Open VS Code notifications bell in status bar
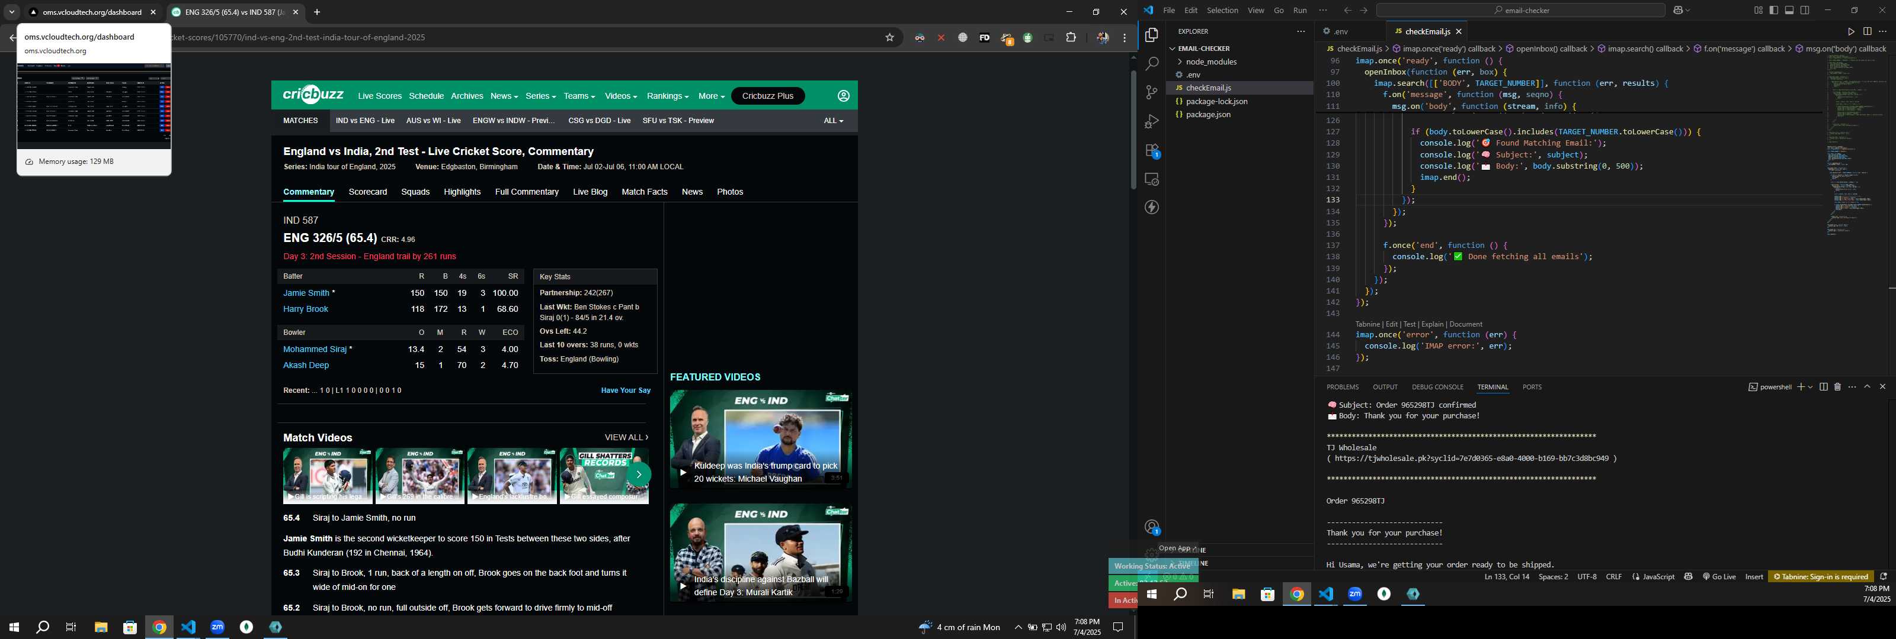This screenshot has height=639, width=1896. (1884, 576)
